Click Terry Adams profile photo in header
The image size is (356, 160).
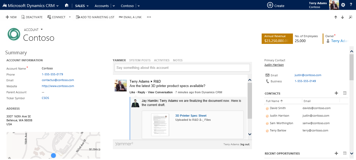[x=334, y=5]
